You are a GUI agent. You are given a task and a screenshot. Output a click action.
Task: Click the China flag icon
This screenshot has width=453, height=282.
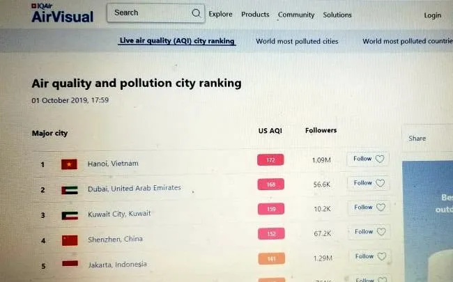click(x=70, y=240)
